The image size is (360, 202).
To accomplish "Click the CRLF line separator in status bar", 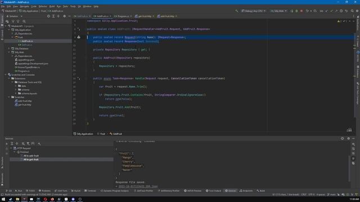I will tap(304, 195).
